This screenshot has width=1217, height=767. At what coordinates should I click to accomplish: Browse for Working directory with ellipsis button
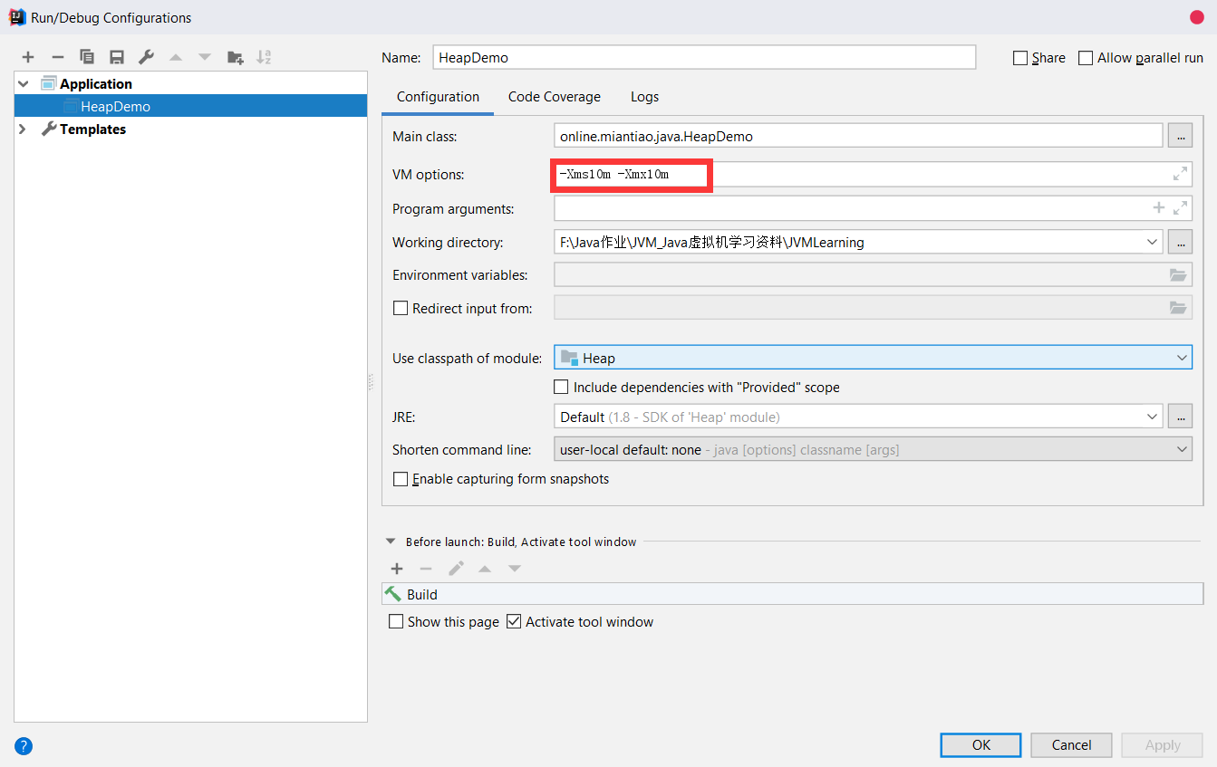[1180, 242]
